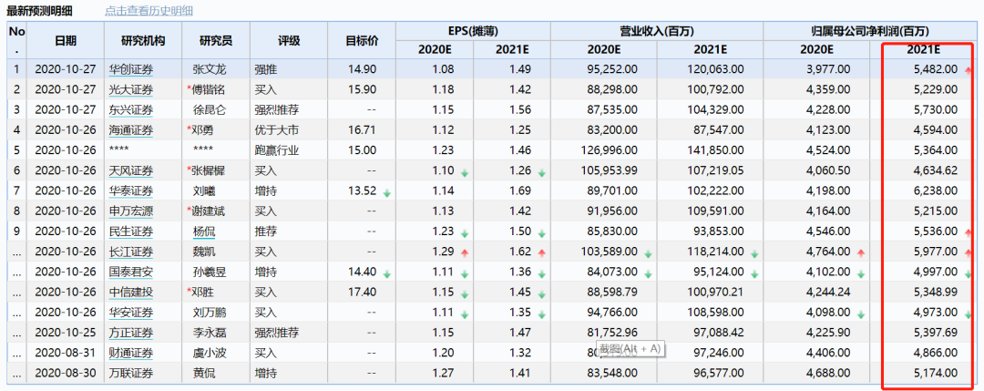Open the 点击查看历史明细 link
Image resolution: width=984 pixels, height=391 pixels.
point(149,11)
